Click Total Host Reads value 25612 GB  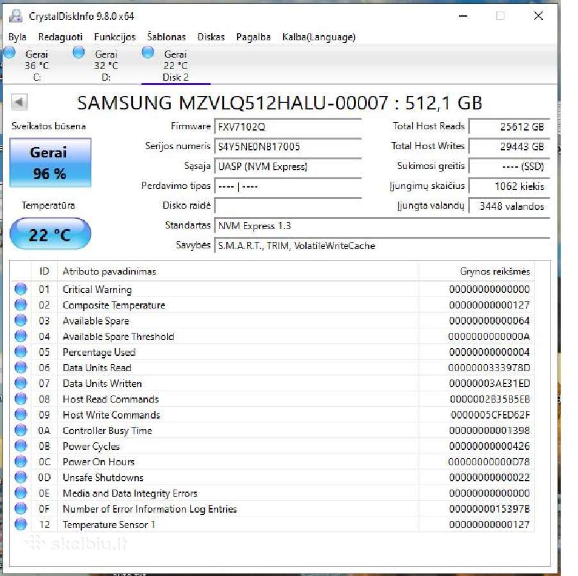[509, 127]
